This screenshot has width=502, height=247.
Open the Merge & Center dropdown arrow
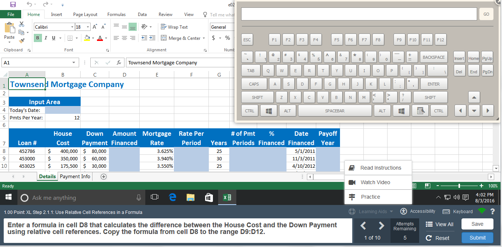[204, 38]
